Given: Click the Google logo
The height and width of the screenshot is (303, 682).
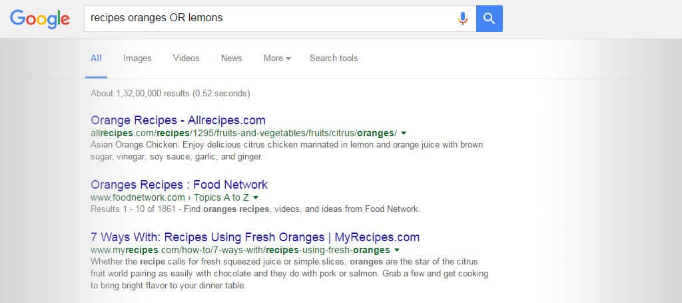Looking at the screenshot, I should click(x=40, y=19).
